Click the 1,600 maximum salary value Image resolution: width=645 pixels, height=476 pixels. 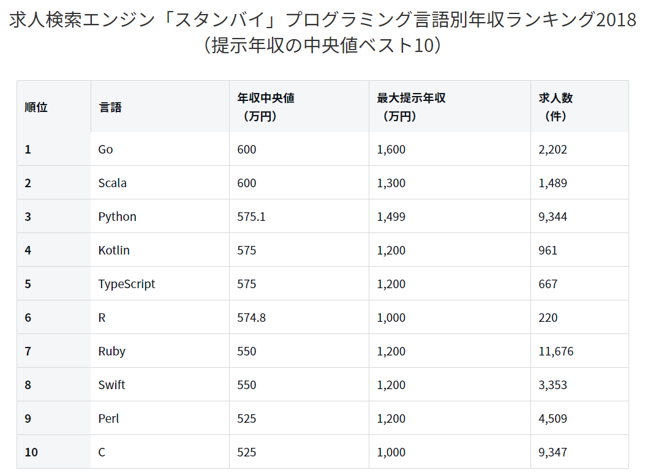(x=391, y=149)
